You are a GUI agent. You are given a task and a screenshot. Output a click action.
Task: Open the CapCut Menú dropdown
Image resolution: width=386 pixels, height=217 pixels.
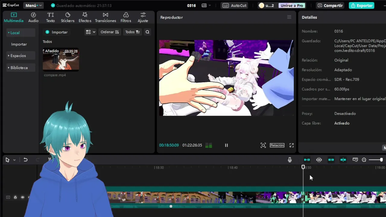coord(33,5)
